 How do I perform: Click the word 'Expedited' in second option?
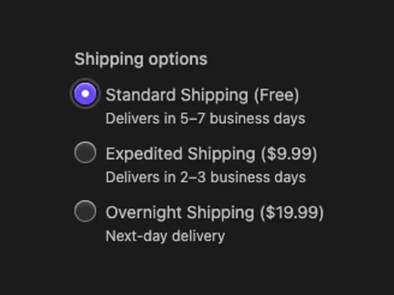click(x=144, y=154)
